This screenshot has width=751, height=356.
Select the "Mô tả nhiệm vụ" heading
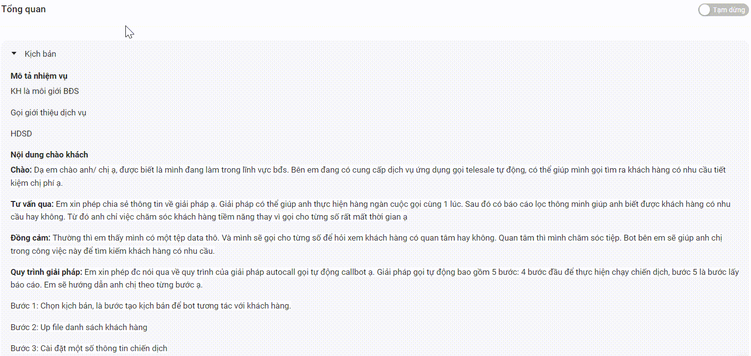pyautogui.click(x=39, y=76)
